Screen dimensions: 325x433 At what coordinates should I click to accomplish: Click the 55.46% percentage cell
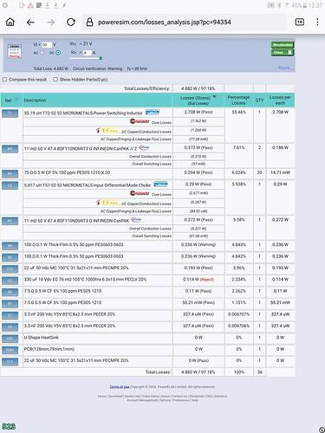239,112
